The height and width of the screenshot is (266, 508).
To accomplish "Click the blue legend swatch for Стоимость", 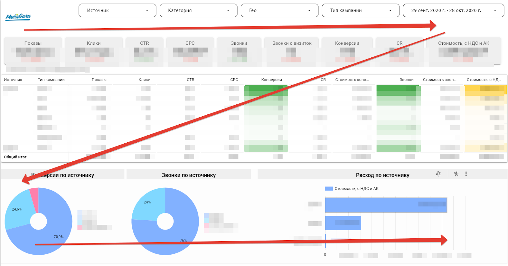I will pyautogui.click(x=329, y=189).
